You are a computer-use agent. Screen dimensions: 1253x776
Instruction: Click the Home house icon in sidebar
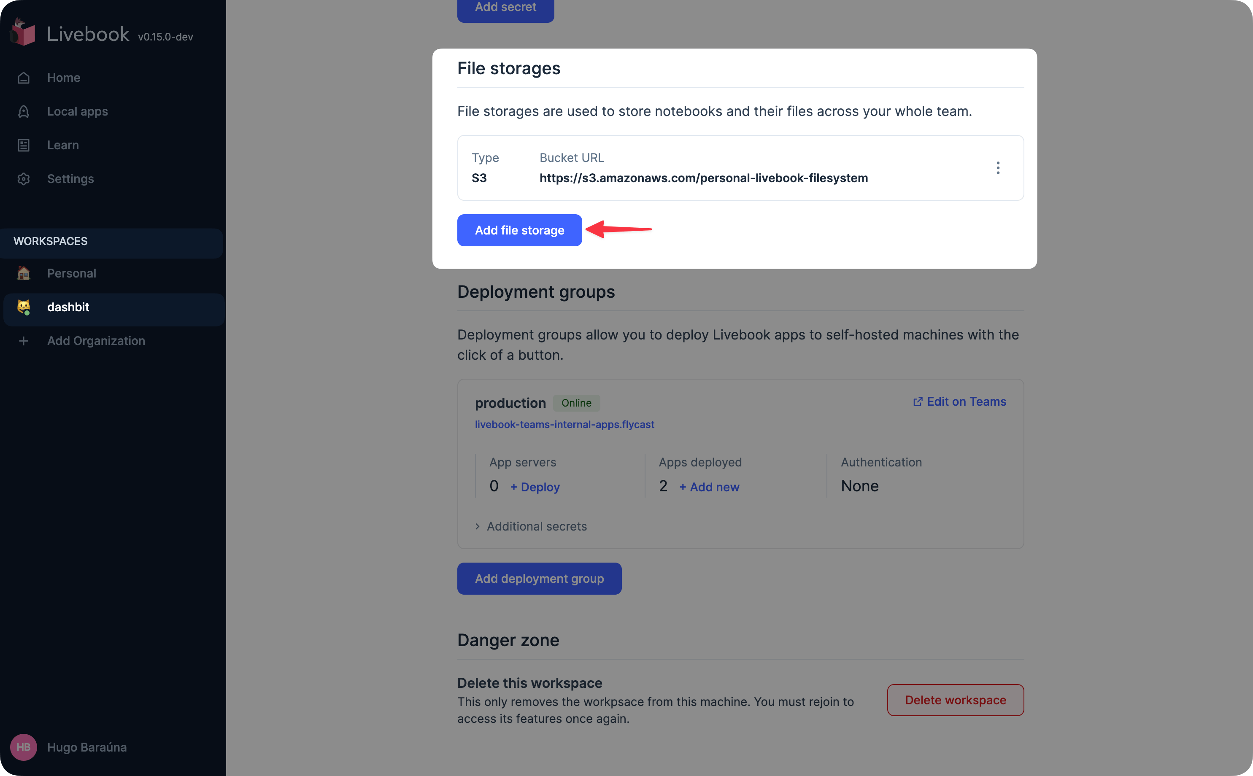[24, 78]
